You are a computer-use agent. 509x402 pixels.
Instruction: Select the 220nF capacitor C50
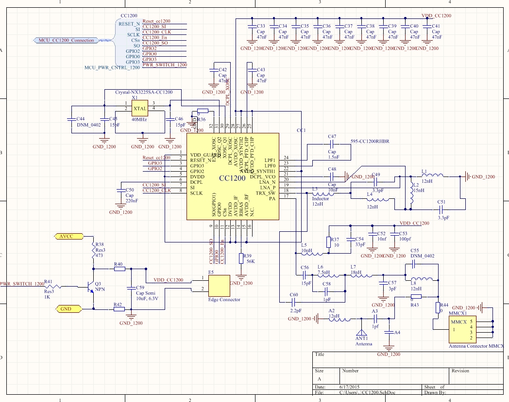pyautogui.click(x=120, y=190)
